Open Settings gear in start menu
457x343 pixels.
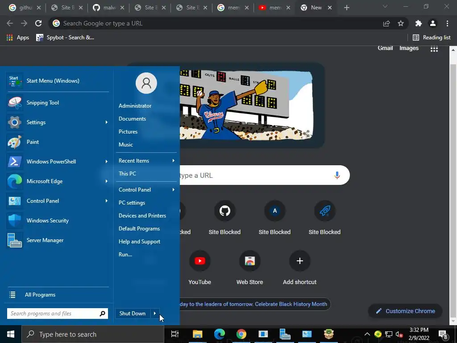[x=15, y=122]
